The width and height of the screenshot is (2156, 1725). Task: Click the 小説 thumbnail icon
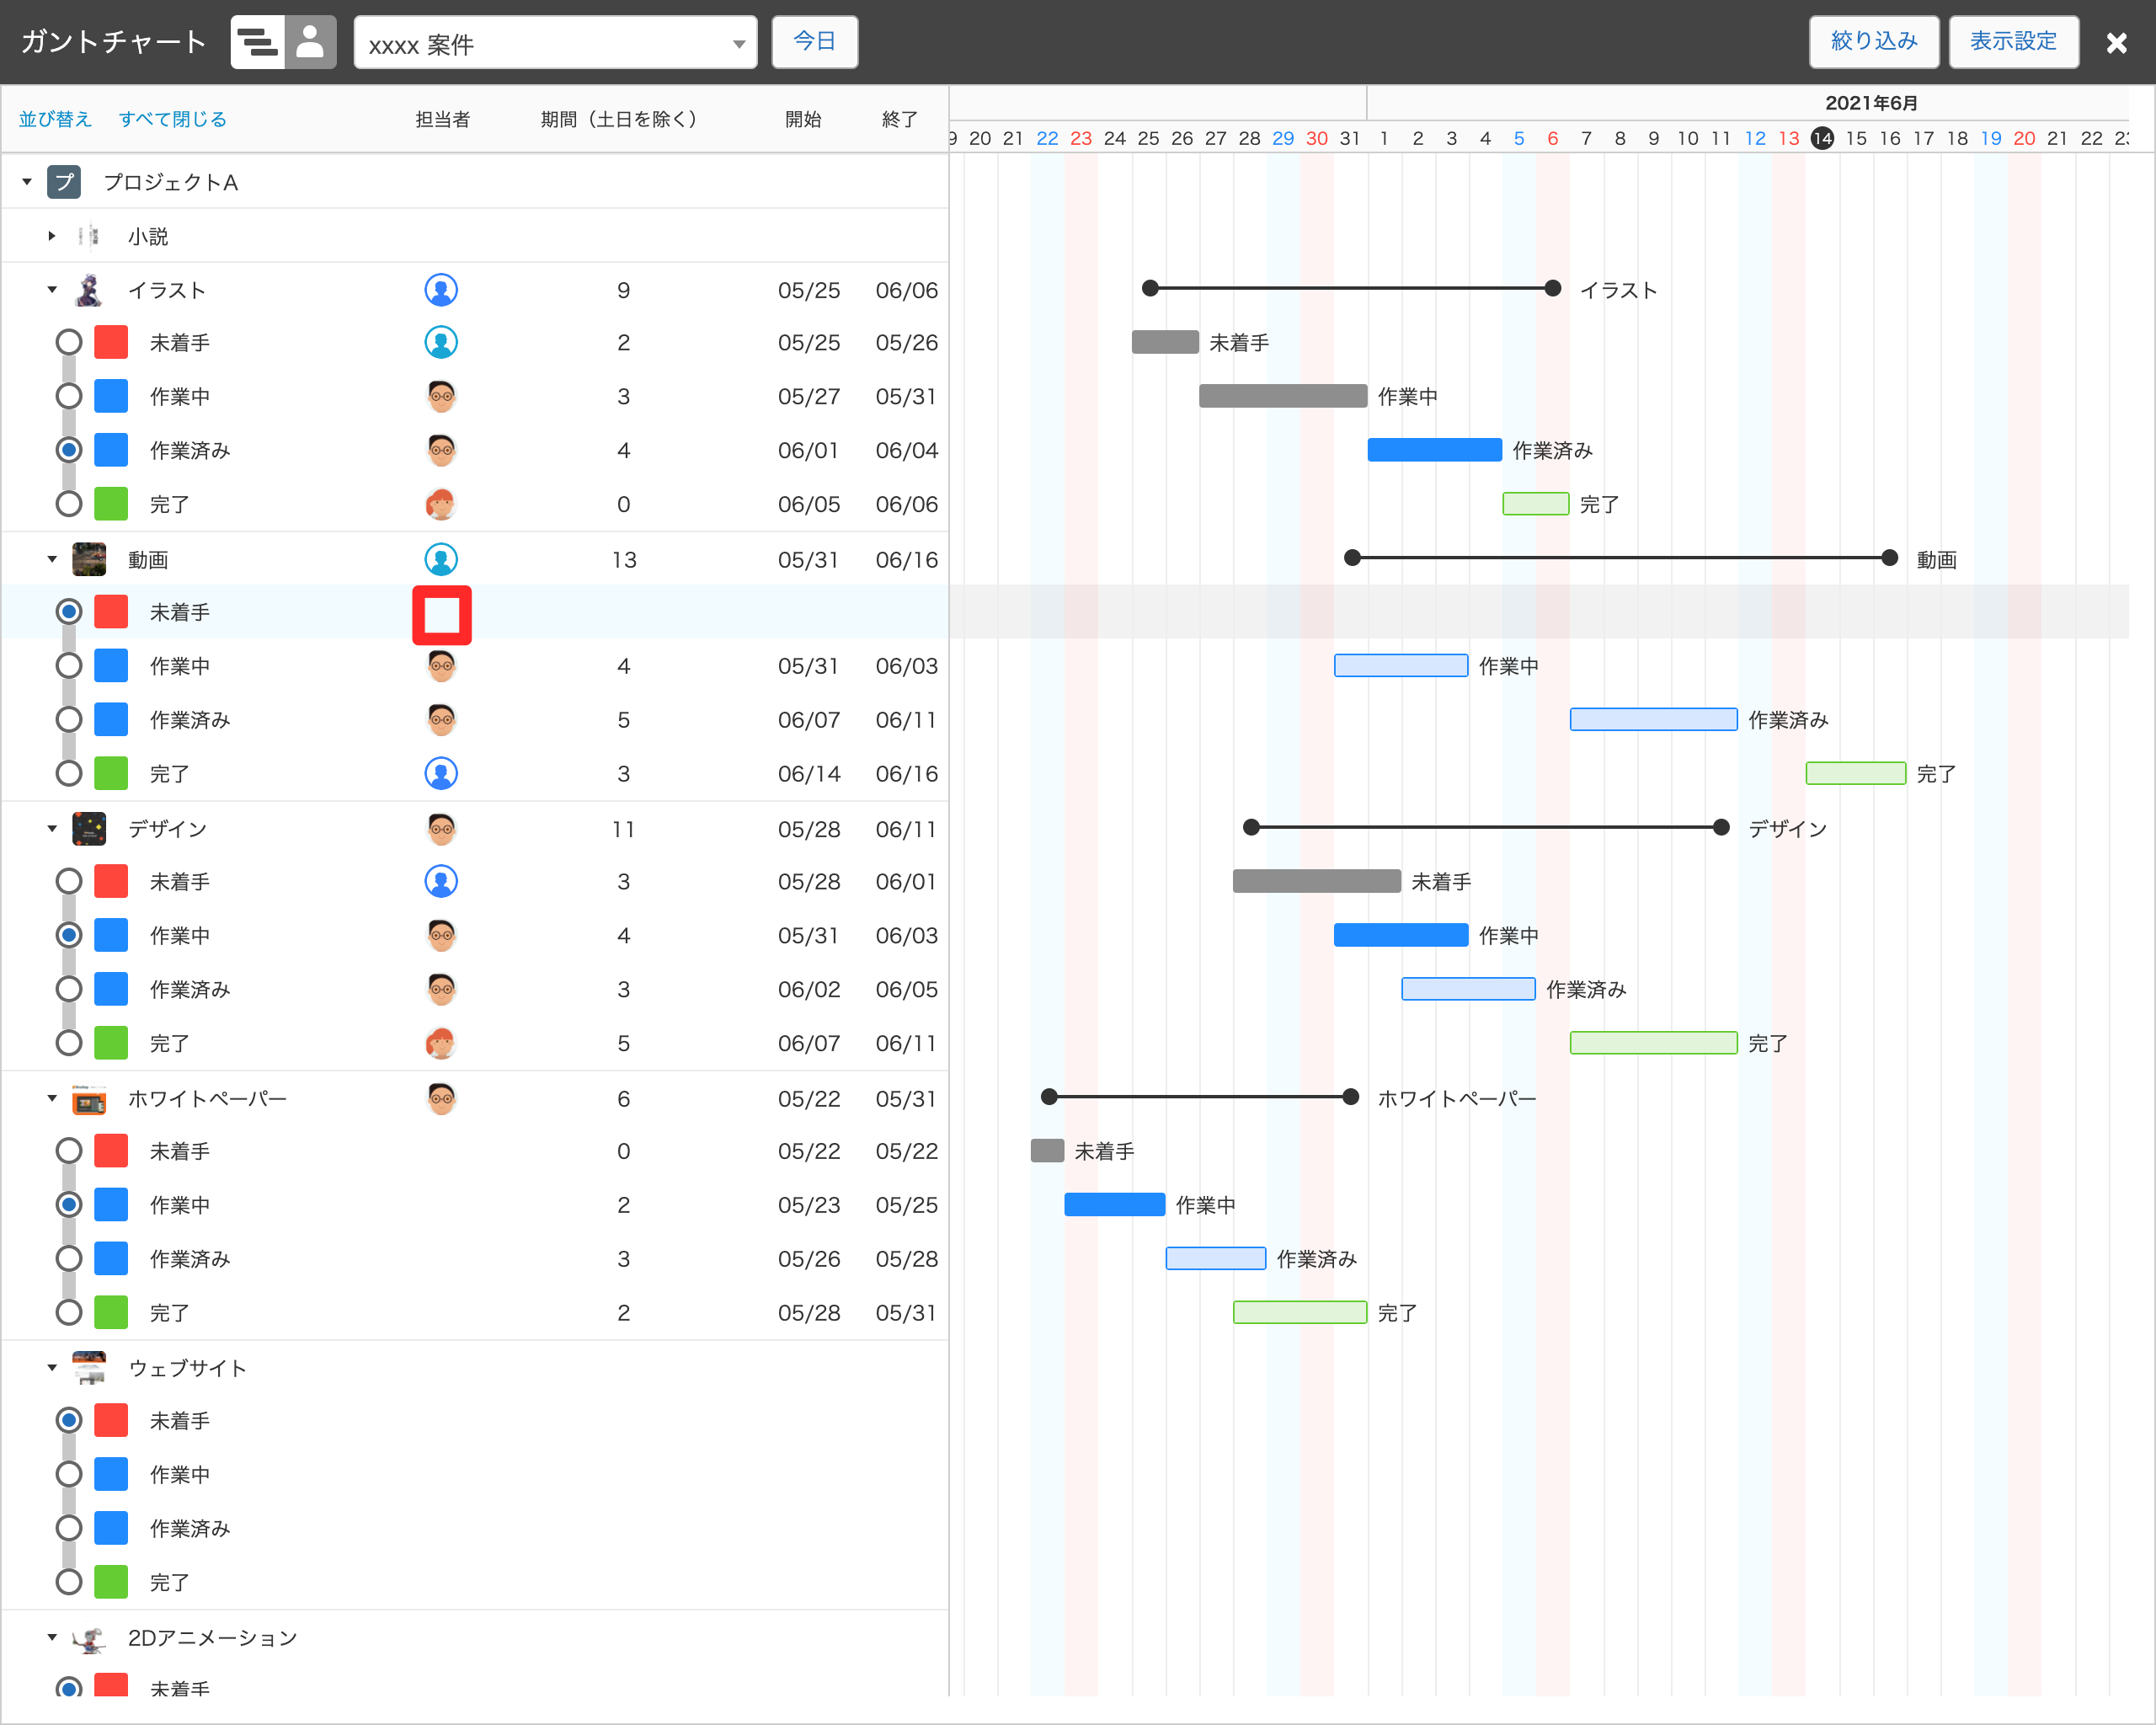coord(89,236)
